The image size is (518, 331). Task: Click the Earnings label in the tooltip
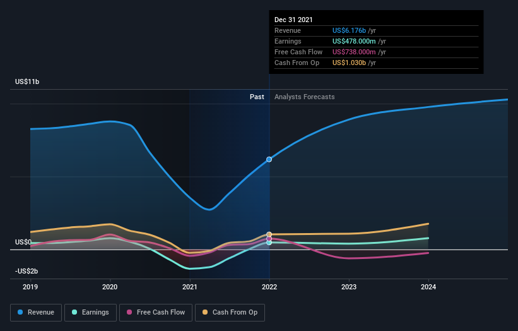(x=288, y=41)
